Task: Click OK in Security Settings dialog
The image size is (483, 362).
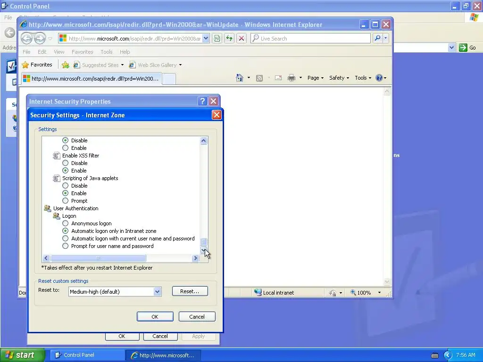Action: click(155, 316)
